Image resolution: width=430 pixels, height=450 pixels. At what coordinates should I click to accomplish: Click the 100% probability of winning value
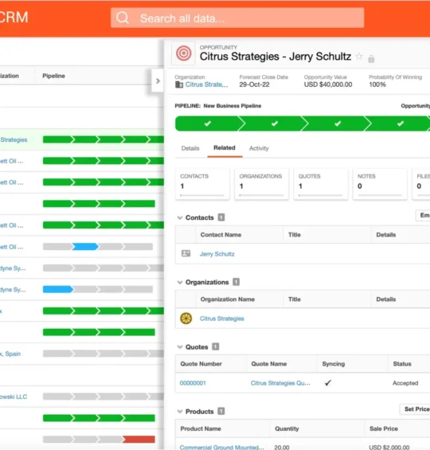[x=377, y=84]
